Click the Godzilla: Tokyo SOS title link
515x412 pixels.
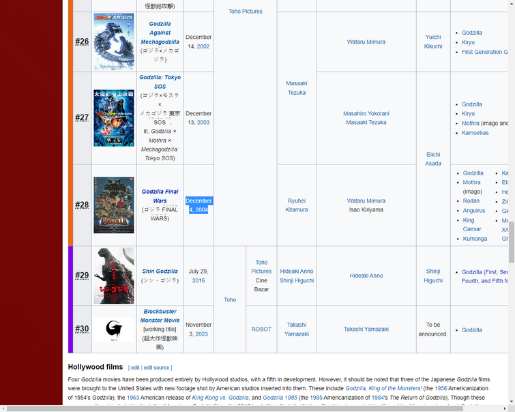[x=160, y=82]
